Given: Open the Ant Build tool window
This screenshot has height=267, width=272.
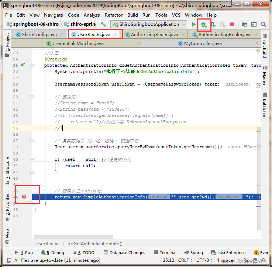Looking at the screenshot, I should point(265,46).
